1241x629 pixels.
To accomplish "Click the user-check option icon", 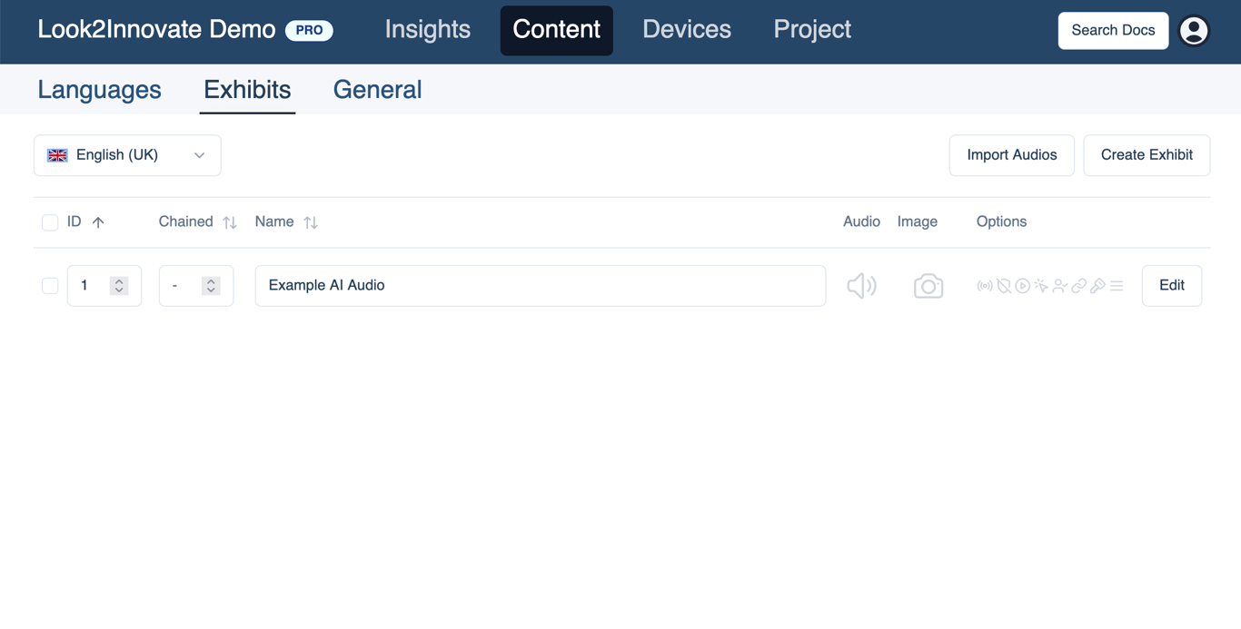I will (x=1060, y=286).
